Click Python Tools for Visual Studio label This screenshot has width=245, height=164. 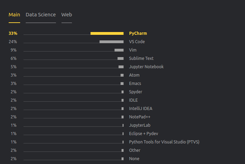tap(164, 142)
